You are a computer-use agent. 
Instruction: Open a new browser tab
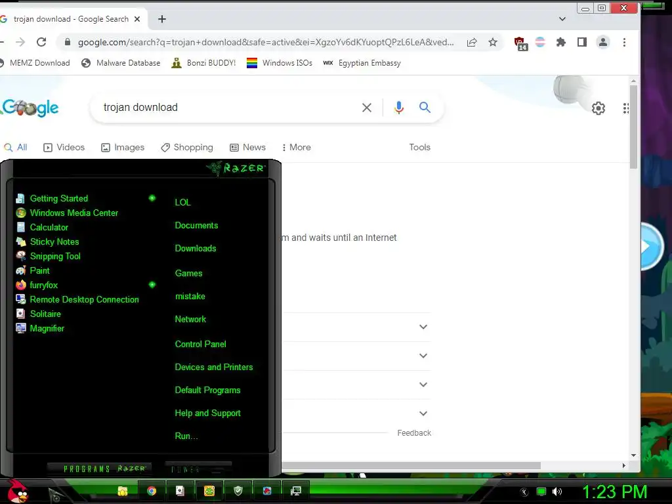tap(162, 19)
